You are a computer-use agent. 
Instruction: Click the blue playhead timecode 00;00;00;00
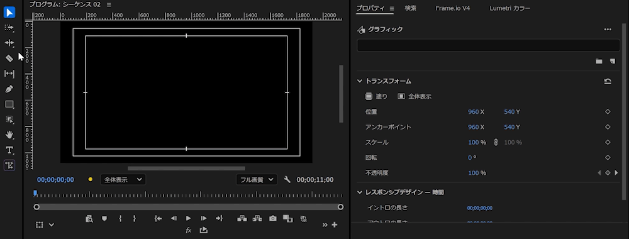tap(55, 180)
